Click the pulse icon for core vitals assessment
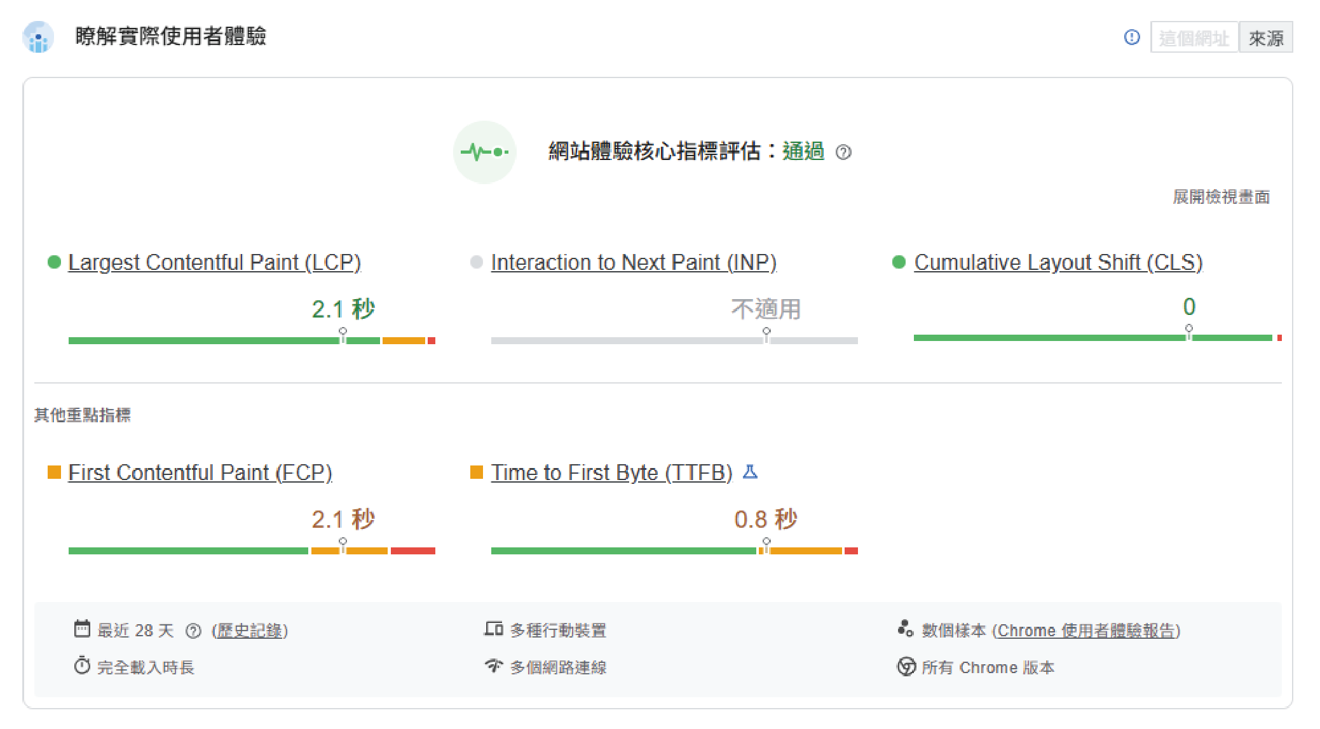The image size is (1320, 729). tap(484, 152)
